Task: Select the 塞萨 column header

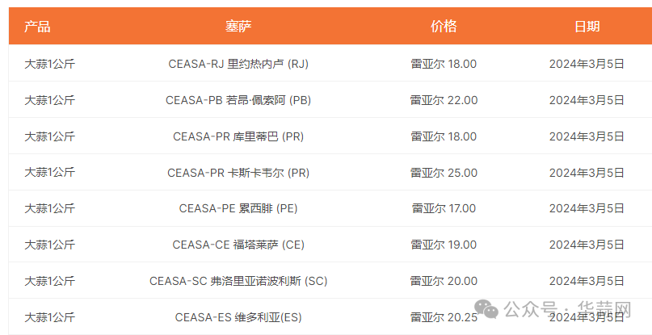Action: point(238,27)
